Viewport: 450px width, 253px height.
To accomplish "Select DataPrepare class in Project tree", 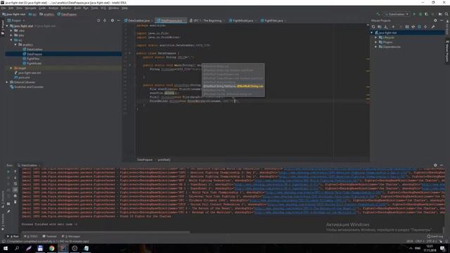I will [x=34, y=54].
